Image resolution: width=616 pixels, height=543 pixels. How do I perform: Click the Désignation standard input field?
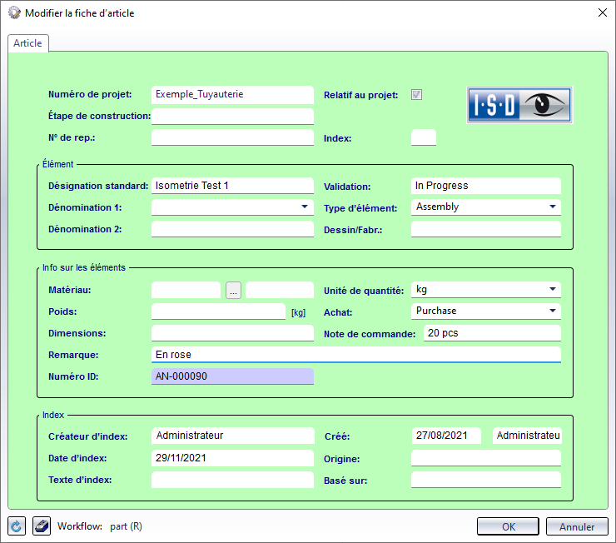(232, 186)
